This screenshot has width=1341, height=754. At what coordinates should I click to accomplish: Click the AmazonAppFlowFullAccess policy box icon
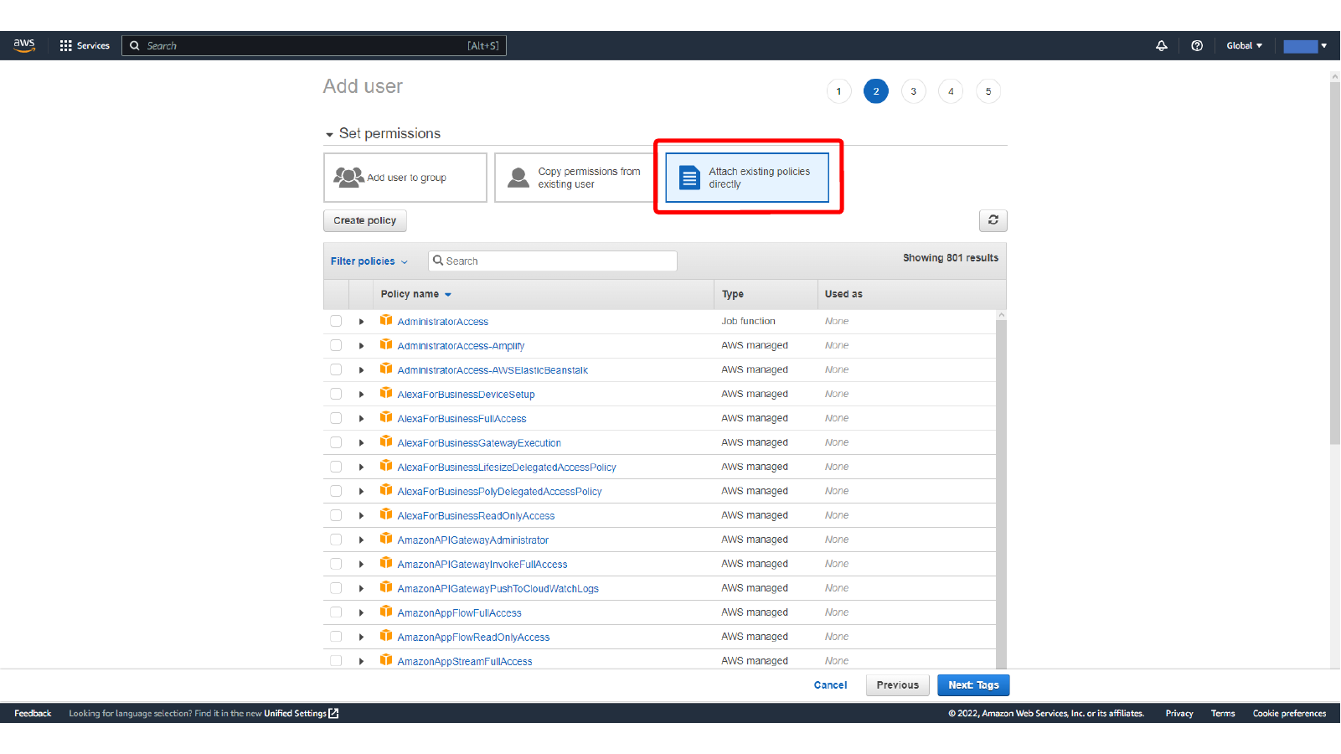coord(386,612)
